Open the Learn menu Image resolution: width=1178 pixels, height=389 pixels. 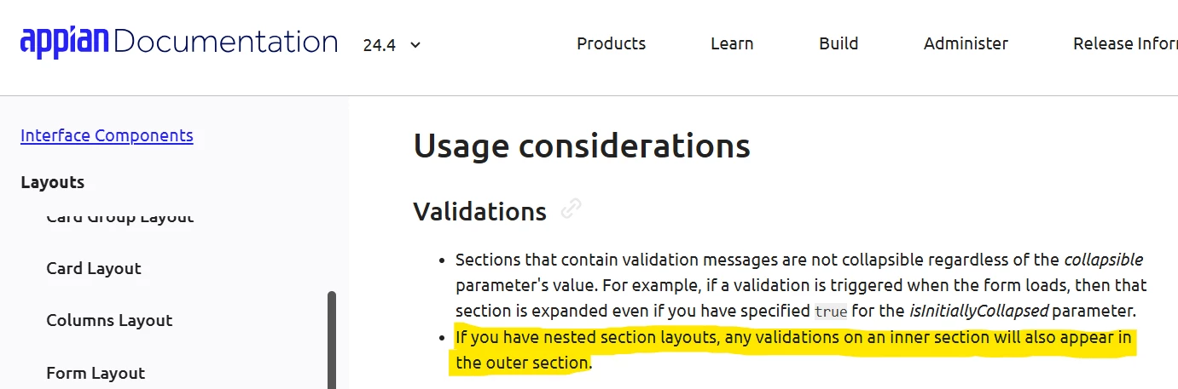tap(732, 43)
